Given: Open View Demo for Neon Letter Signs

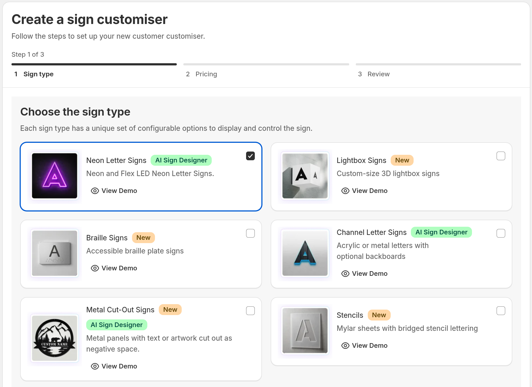Looking at the screenshot, I should pos(114,191).
